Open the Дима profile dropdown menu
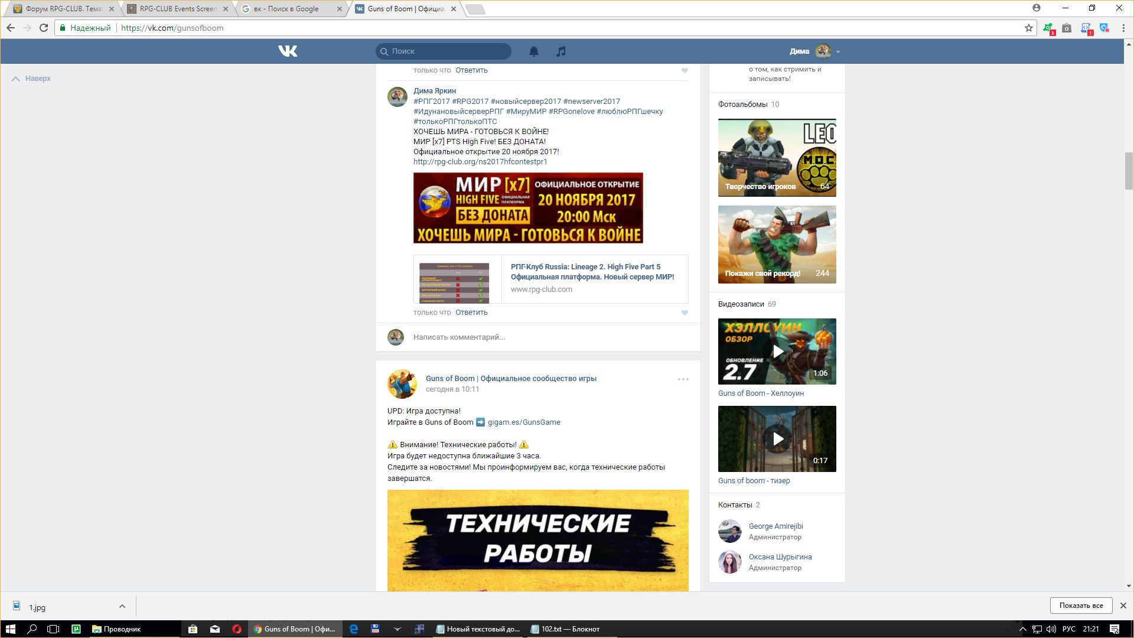Screen dimensions: 1134x638 coord(838,51)
